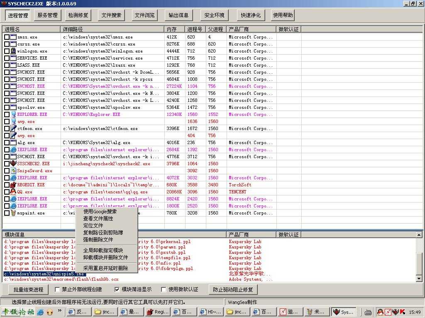This screenshot has width=425, height=318.
Task: Click the SysCheck tray icon
Action: 395,312
